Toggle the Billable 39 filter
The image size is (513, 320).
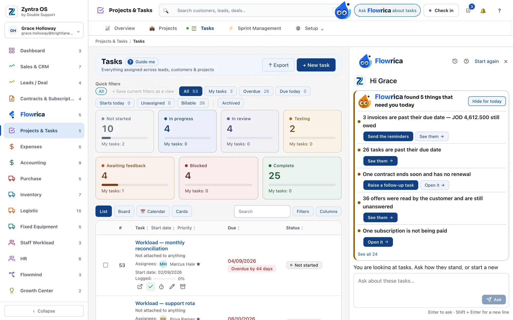point(193,103)
